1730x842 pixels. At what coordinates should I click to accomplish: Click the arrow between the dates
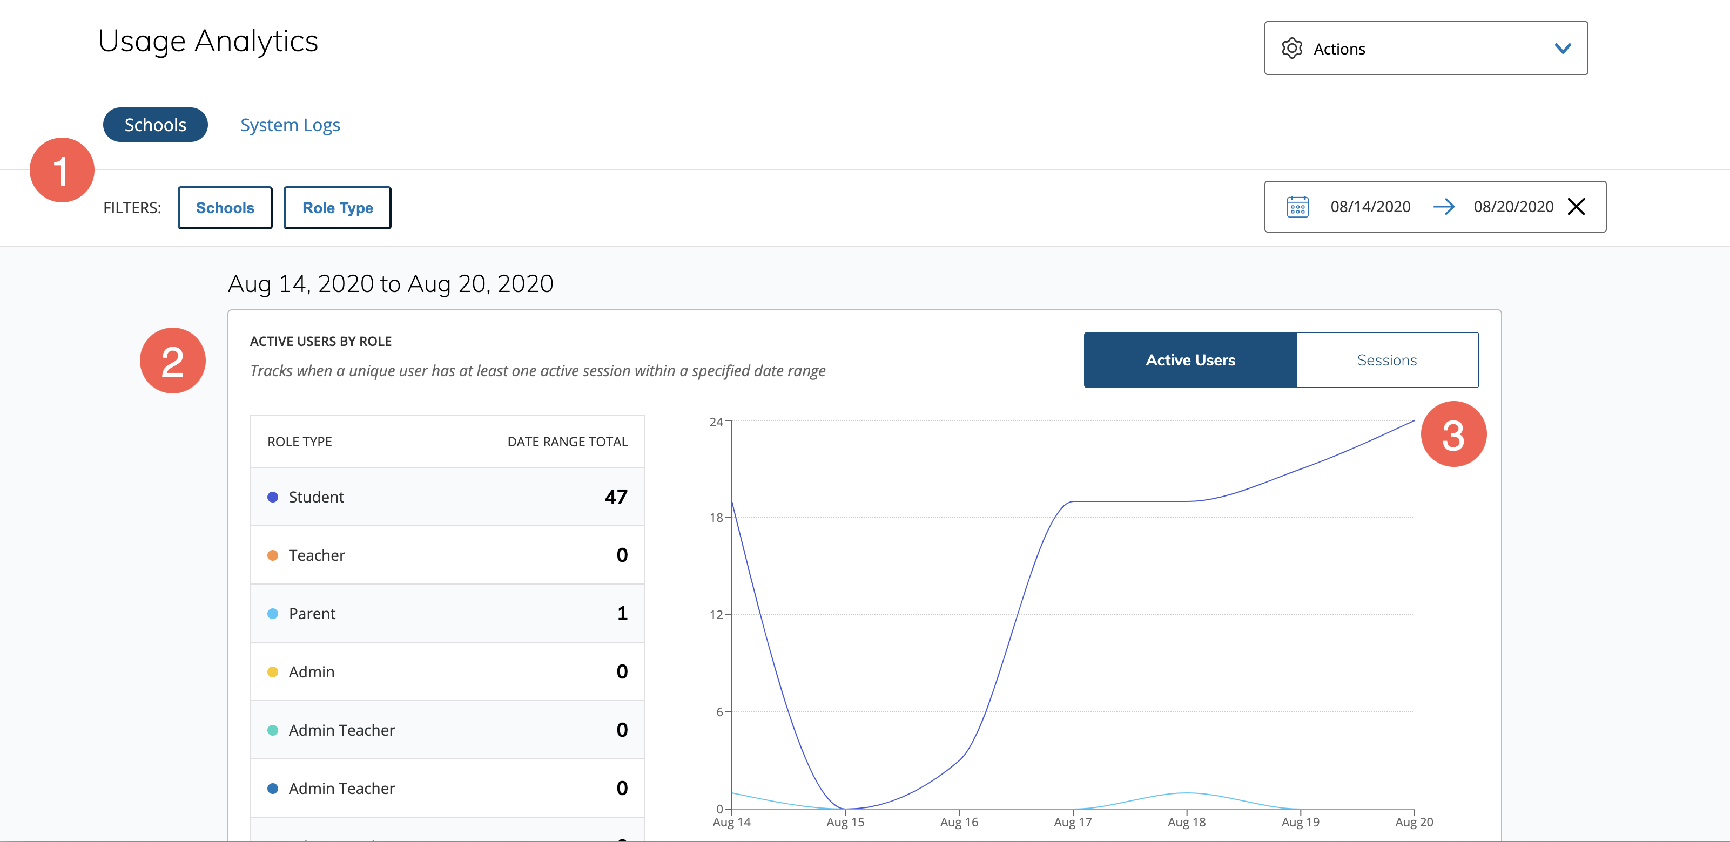click(1443, 207)
